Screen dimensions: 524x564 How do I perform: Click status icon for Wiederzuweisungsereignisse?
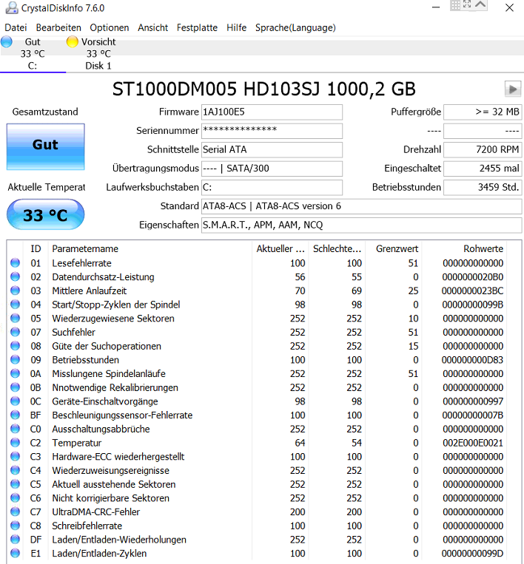pos(15,470)
